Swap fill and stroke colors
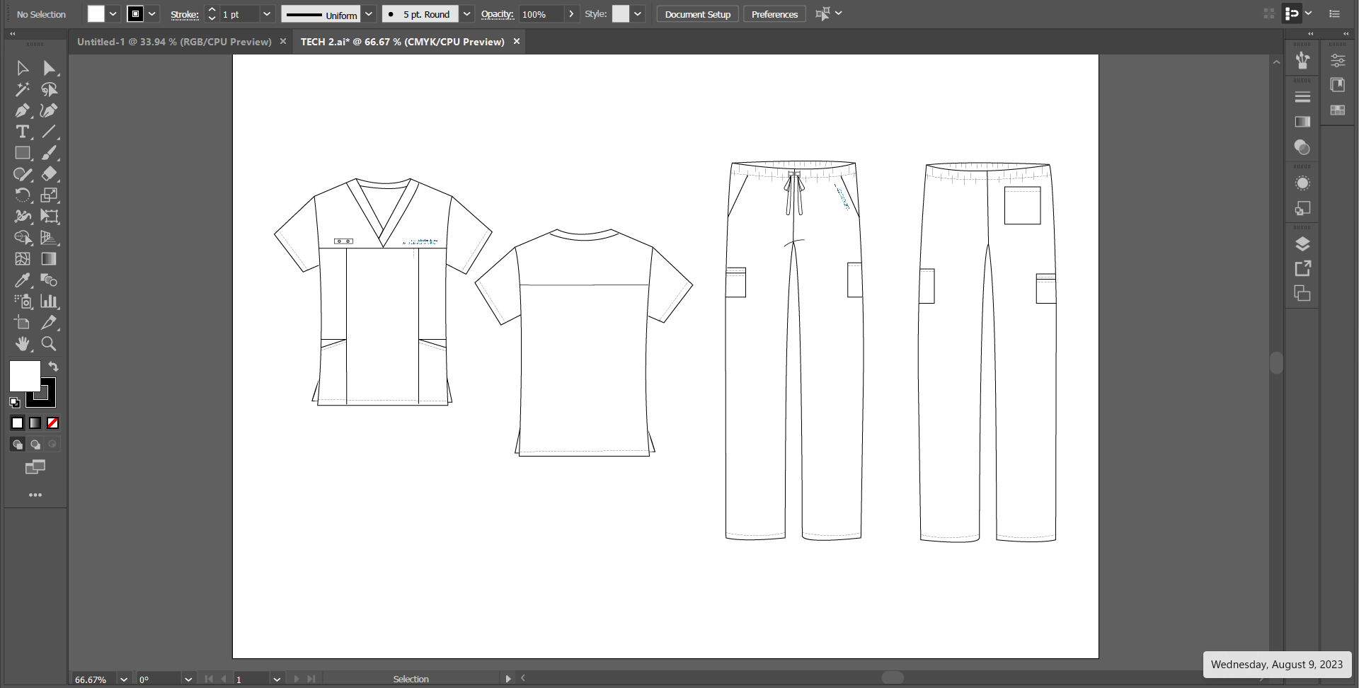The height and width of the screenshot is (688, 1359). [x=54, y=367]
